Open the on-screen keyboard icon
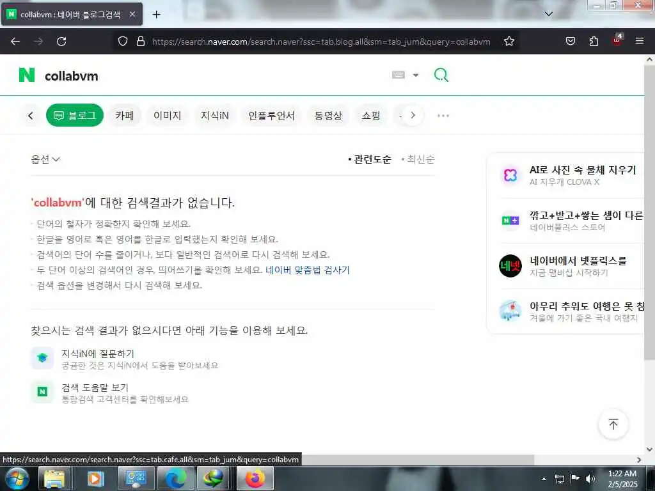 398,75
